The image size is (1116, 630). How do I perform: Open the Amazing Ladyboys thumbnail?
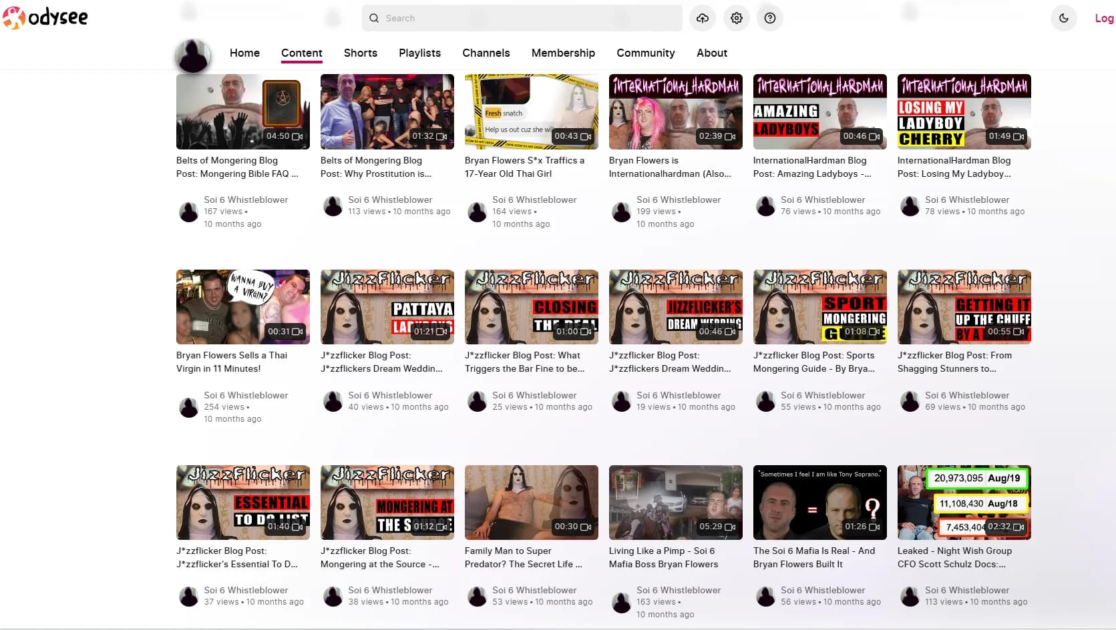[x=820, y=111]
